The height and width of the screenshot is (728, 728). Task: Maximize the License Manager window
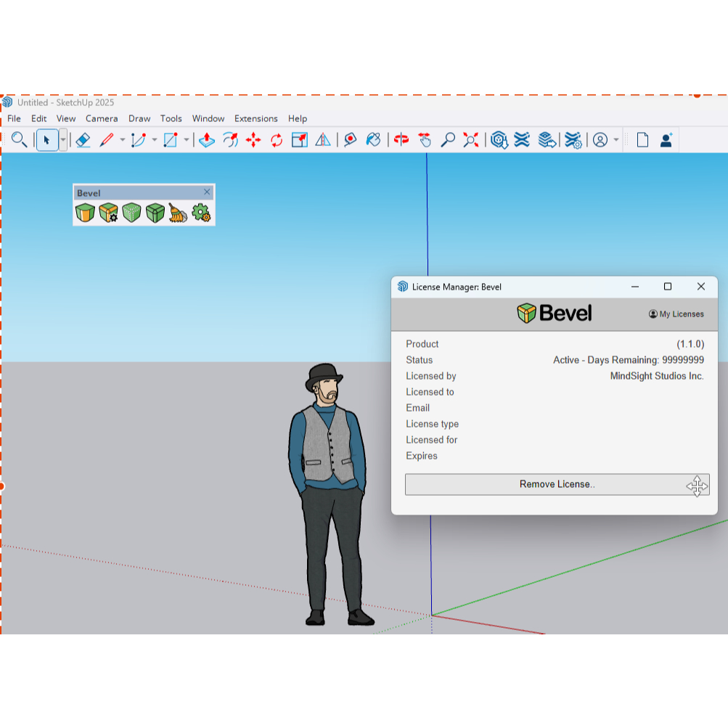pyautogui.click(x=668, y=287)
